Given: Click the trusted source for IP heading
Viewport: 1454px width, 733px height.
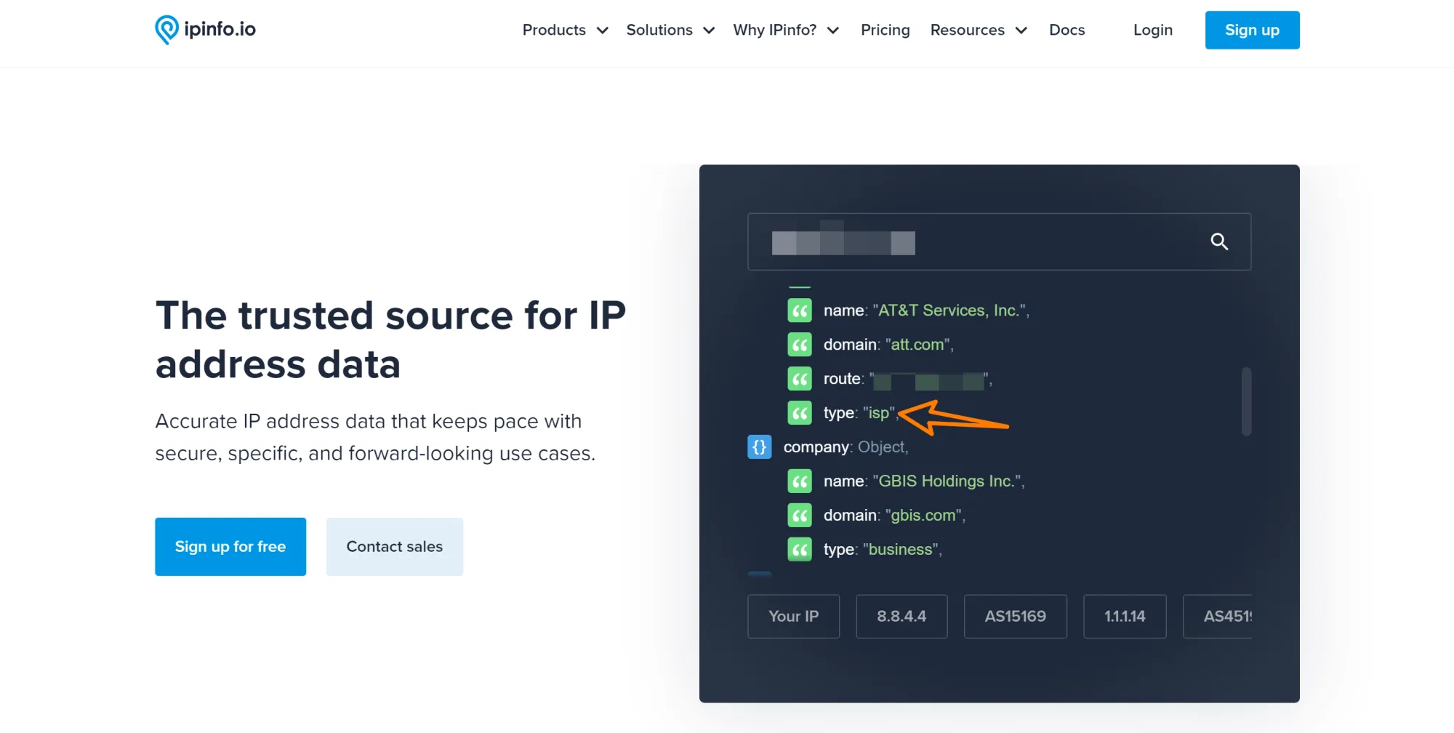Looking at the screenshot, I should click(390, 340).
